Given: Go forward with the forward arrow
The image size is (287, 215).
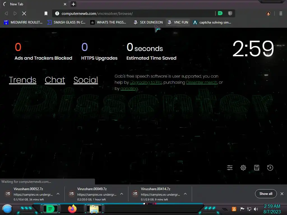Looking at the screenshot, I should click(x=15, y=13).
